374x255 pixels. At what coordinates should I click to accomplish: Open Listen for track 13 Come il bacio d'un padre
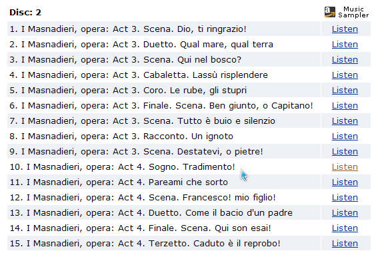click(x=345, y=213)
